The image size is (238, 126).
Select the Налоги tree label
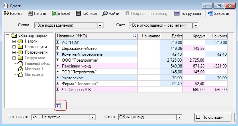(x=31, y=41)
